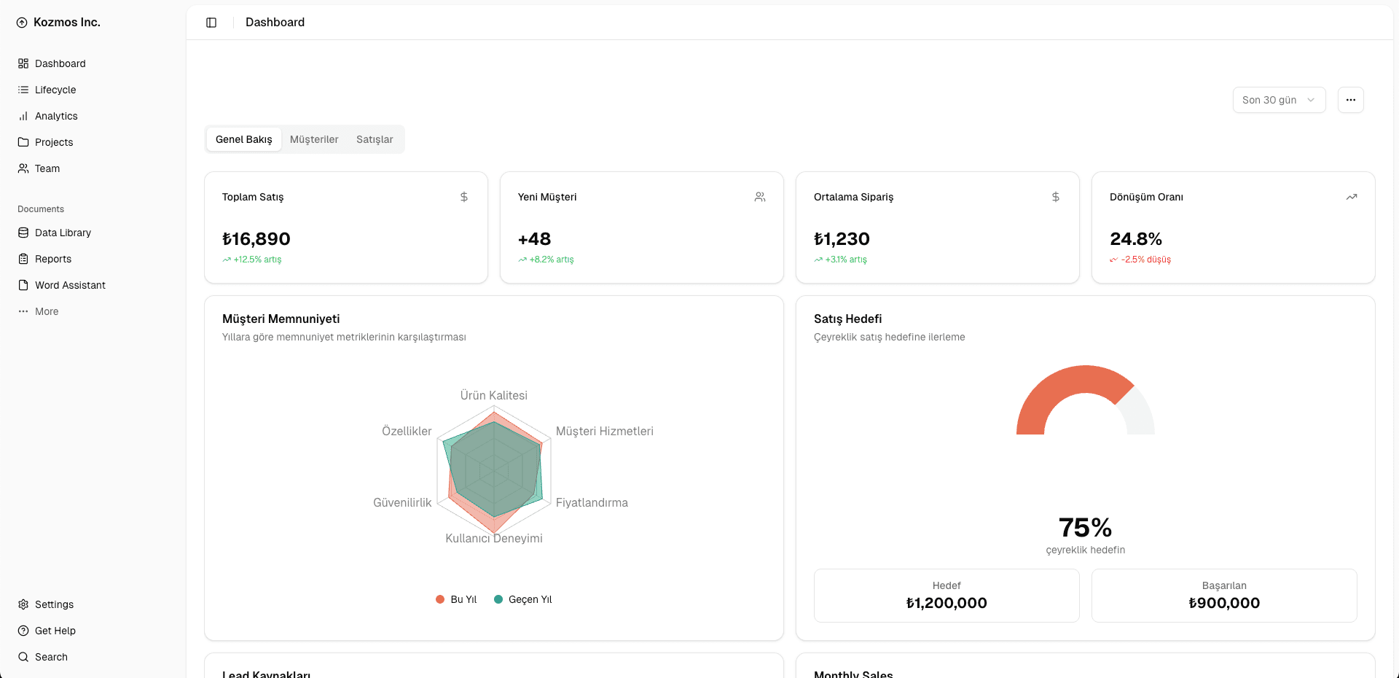Click the Data Library database icon

[23, 233]
